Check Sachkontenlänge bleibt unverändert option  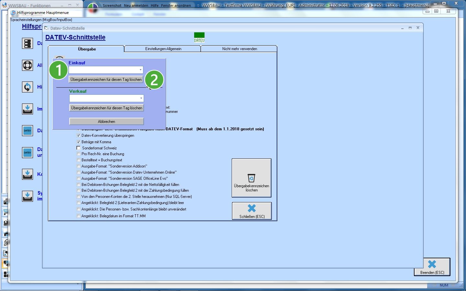(78, 209)
